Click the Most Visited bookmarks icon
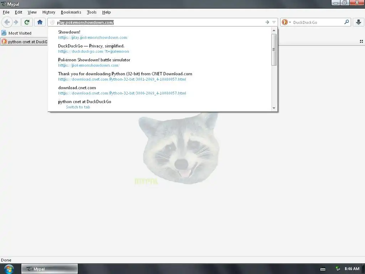Screen dimensions: 365x274 click(x=4, y=33)
